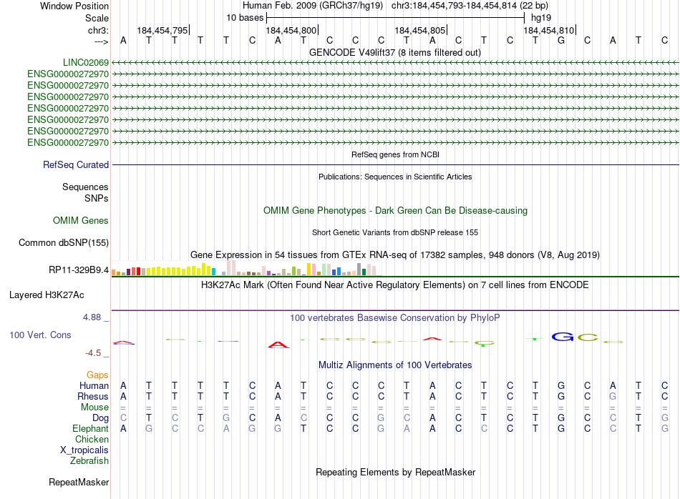Click the 184,454,810 ruler position
This screenshot has height=499, width=680.
[x=548, y=30]
